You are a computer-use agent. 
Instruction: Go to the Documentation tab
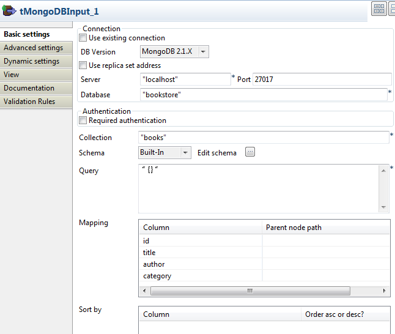tap(29, 88)
